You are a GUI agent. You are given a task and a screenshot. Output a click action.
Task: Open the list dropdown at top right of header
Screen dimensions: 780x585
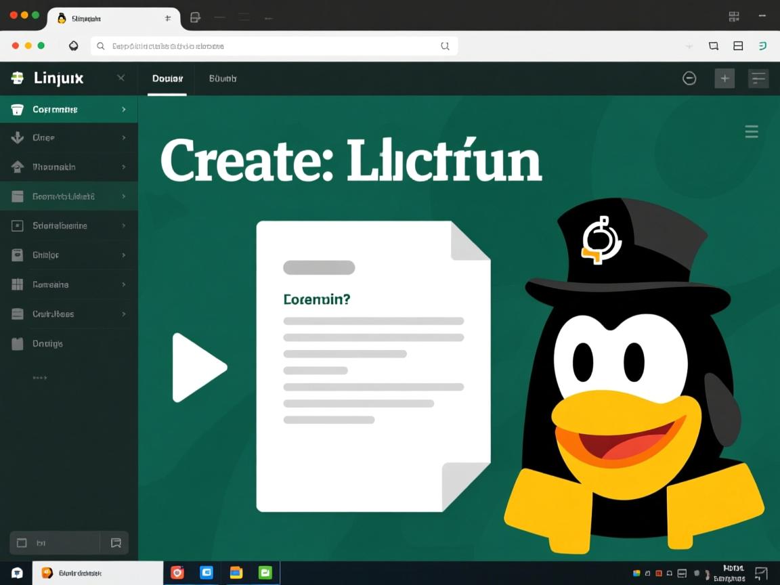(x=758, y=78)
